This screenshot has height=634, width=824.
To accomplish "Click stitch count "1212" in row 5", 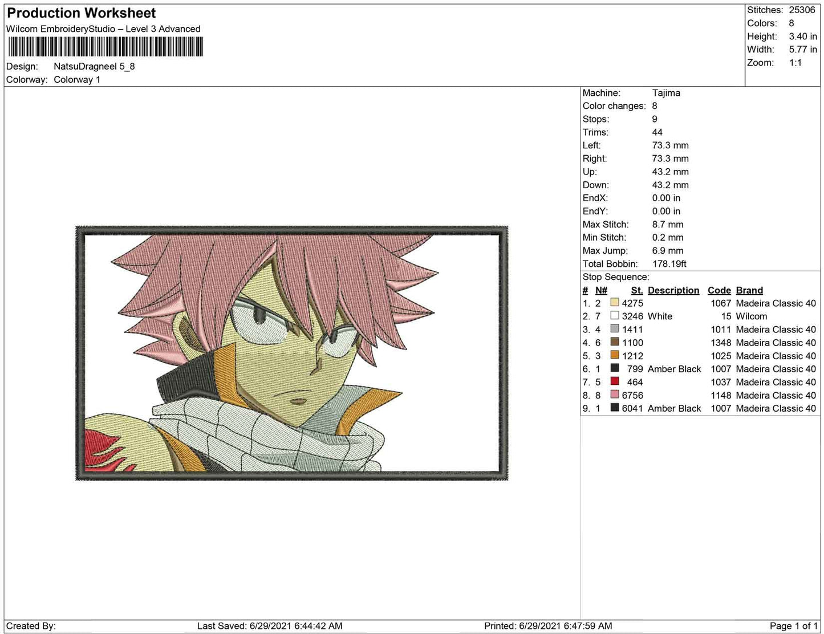I will 632,356.
